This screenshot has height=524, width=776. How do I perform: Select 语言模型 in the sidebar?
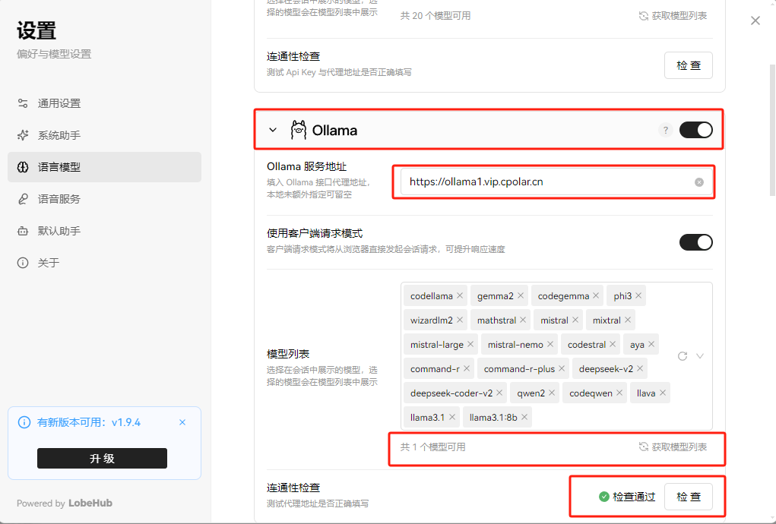point(104,167)
